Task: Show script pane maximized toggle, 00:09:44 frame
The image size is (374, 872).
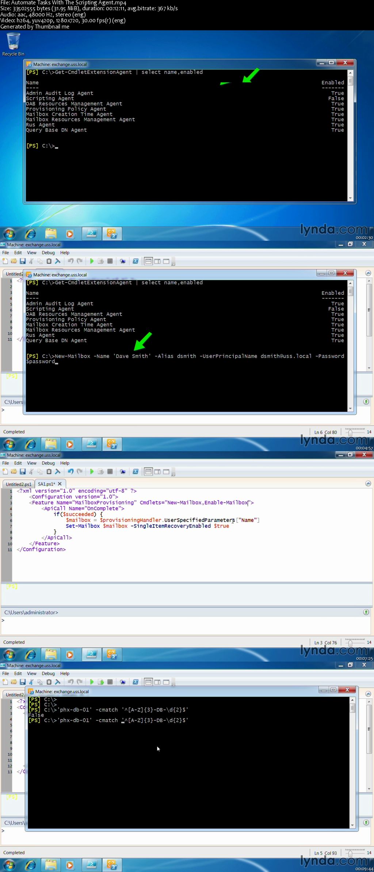Action: tap(166, 682)
